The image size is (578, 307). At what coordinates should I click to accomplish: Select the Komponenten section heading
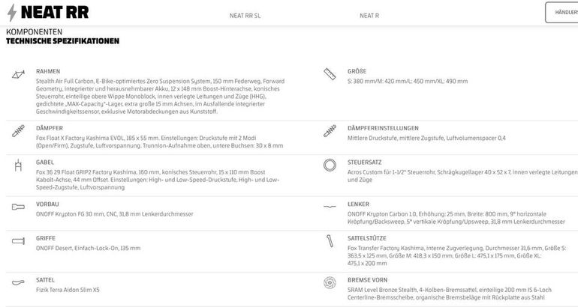(35, 32)
